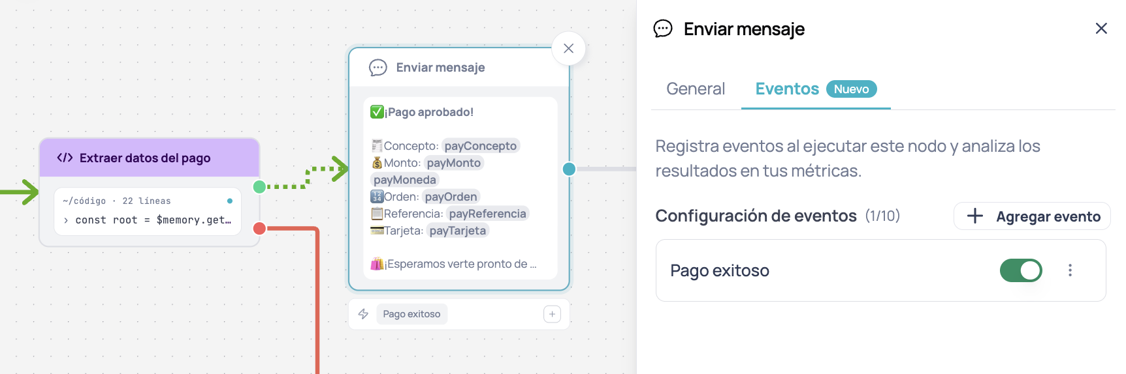The height and width of the screenshot is (374, 1126).
Task: Click the blue status dot in code block
Action: tap(230, 201)
